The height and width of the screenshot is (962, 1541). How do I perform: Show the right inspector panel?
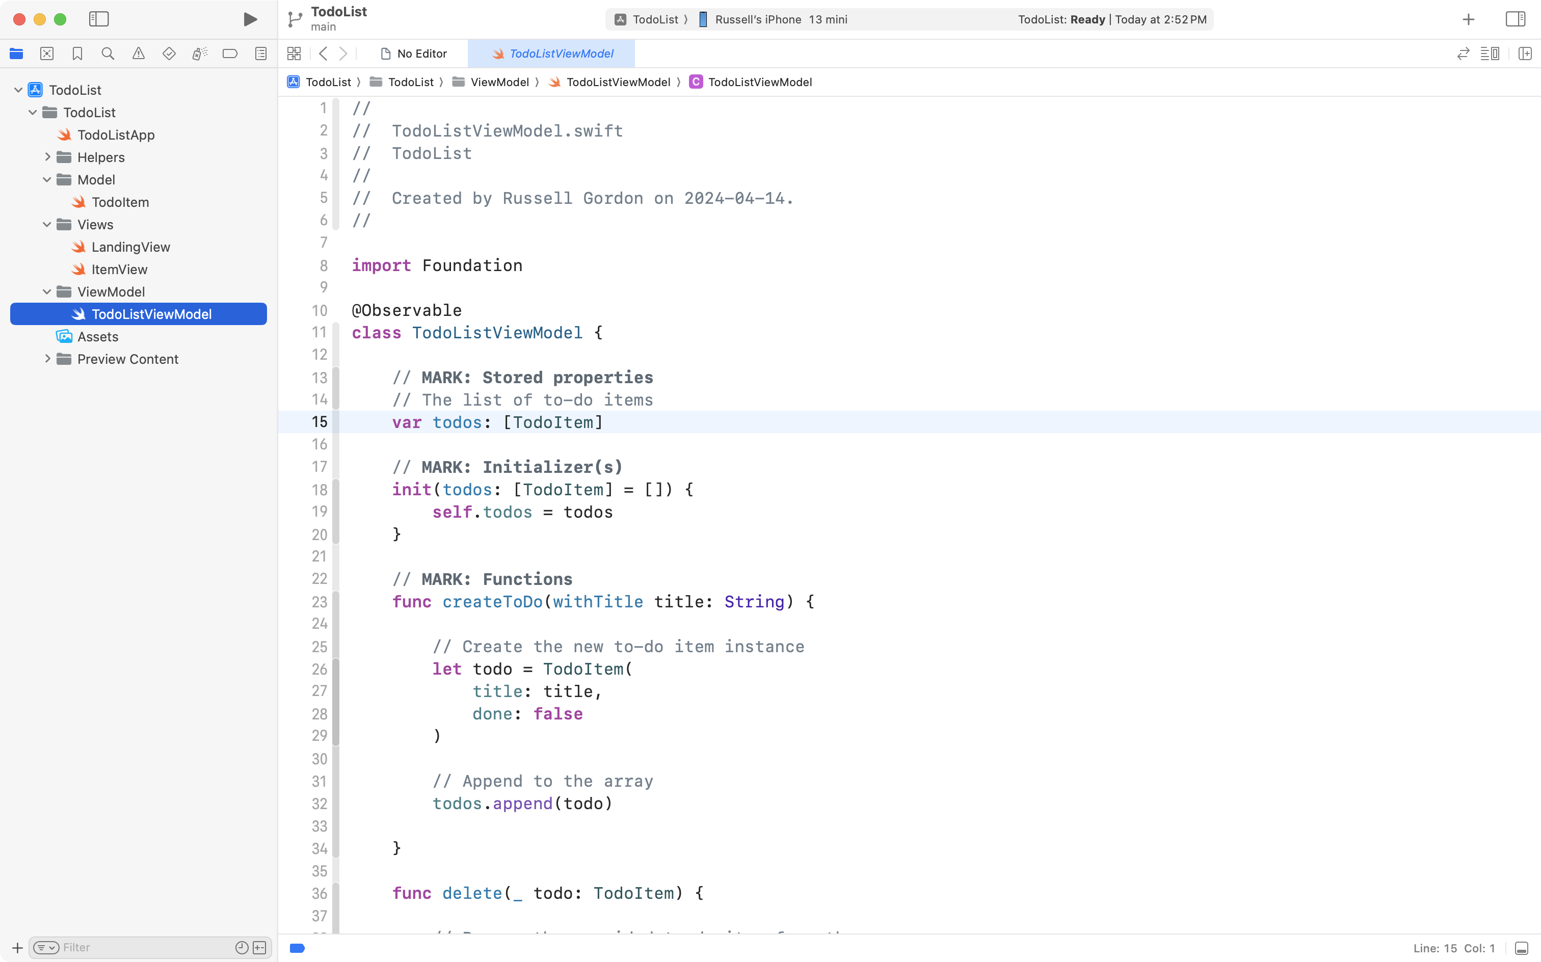(1516, 19)
